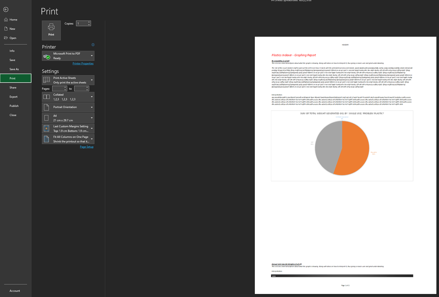Expand Print Active Sheets dropdown

coord(68,80)
